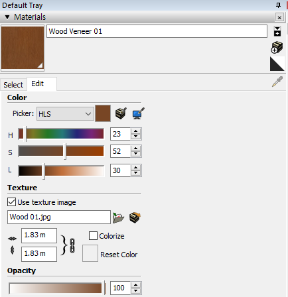
Task: Click the Reset Color swatch button
Action: click(x=90, y=253)
